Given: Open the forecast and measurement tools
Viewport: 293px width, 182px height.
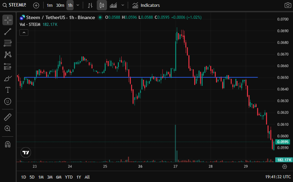Looking at the screenshot, I should coord(7,66).
